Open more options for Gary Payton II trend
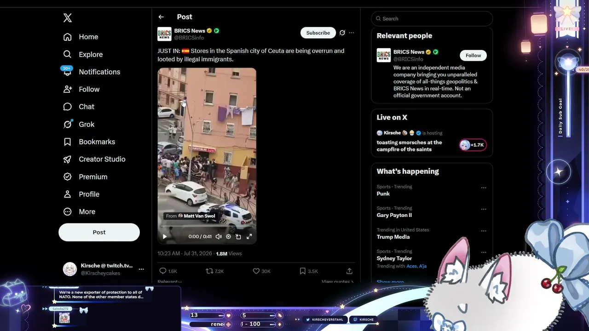Screen dimensions: 589x331 click(x=484, y=209)
